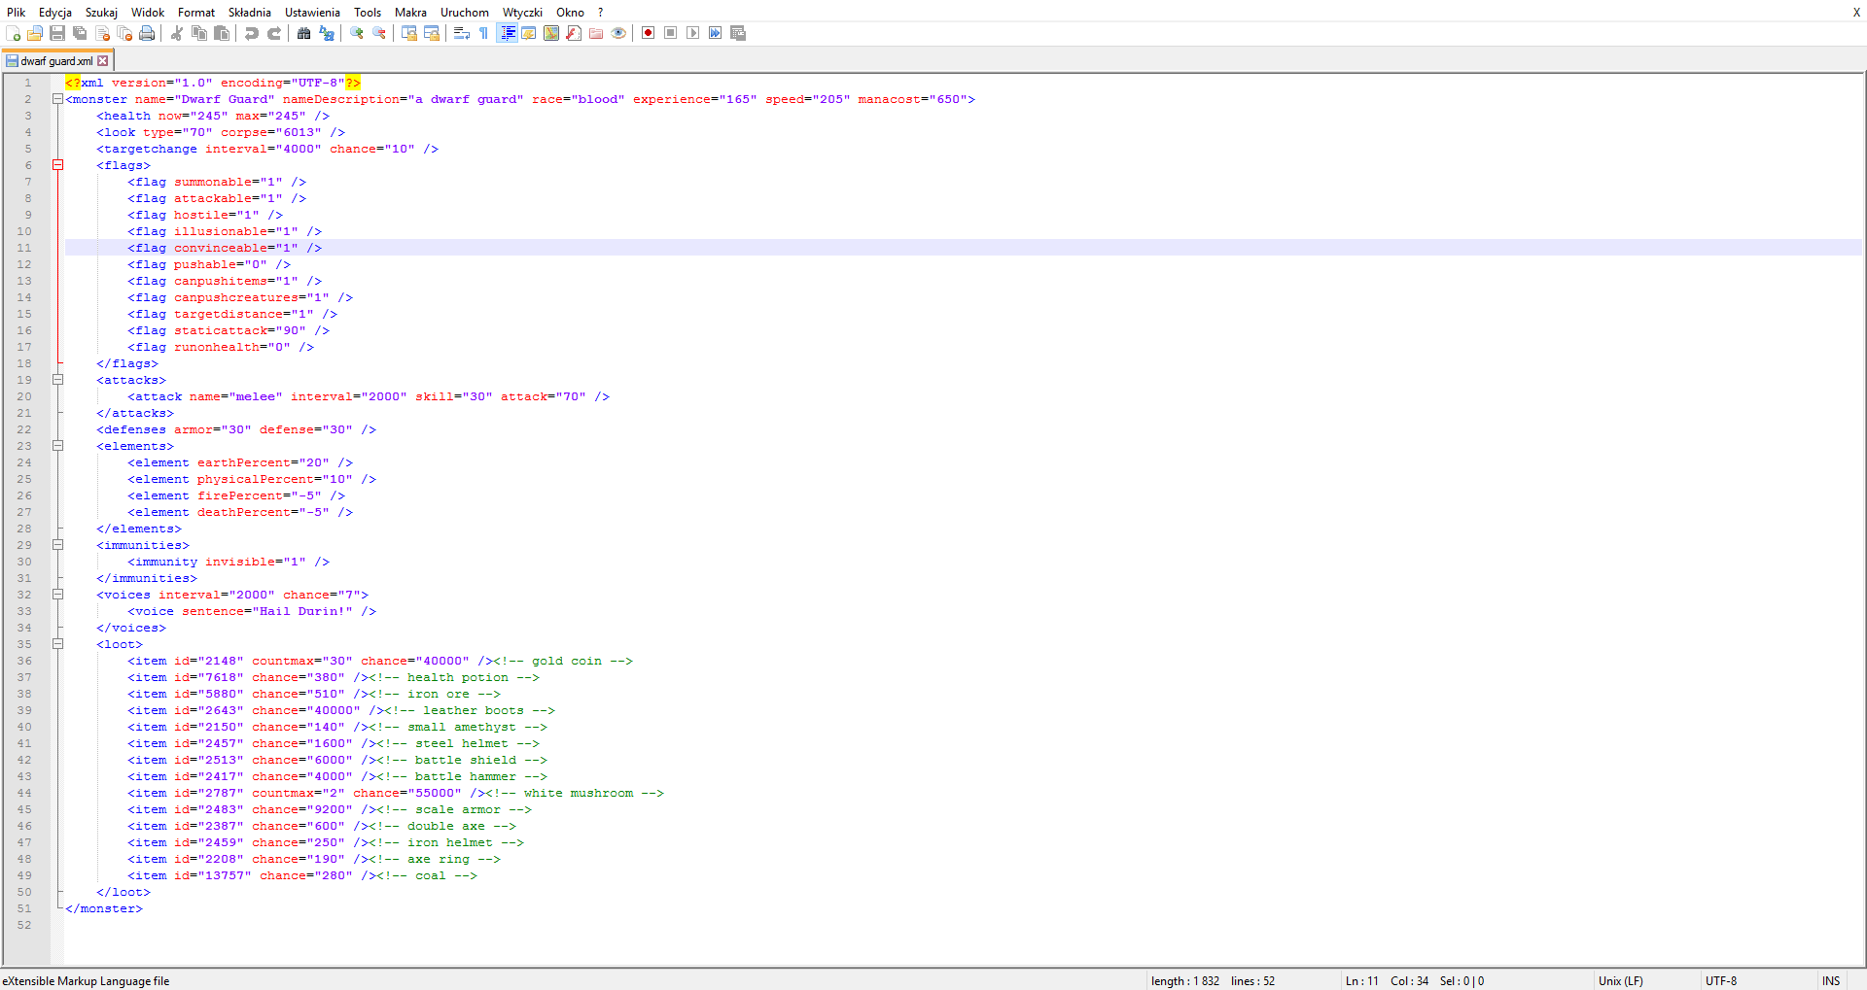1867x990 pixels.
Task: Toggle synchronized vertical scrolling
Action: (409, 33)
